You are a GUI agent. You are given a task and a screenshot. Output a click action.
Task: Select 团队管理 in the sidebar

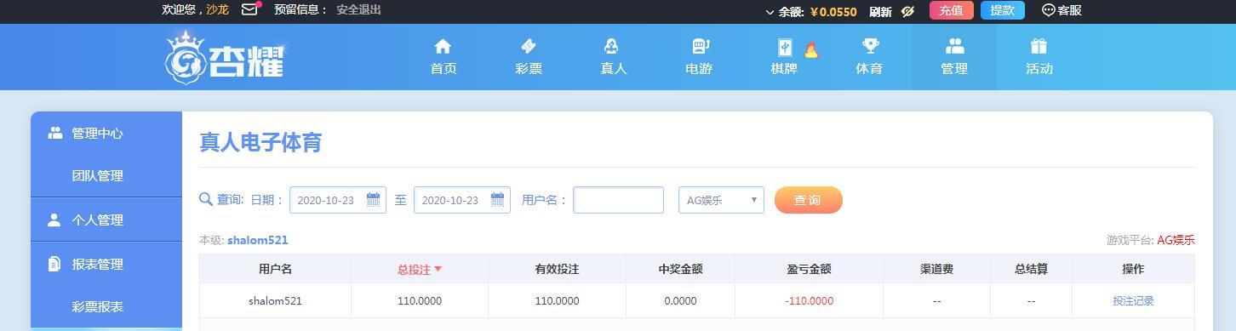tap(97, 175)
